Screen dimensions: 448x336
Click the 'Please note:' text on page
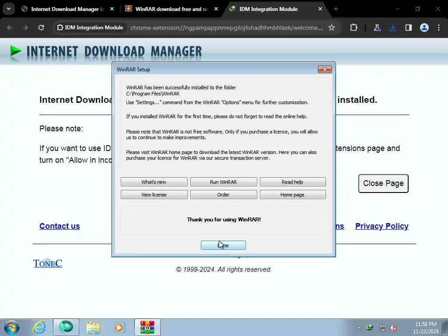[61, 129]
